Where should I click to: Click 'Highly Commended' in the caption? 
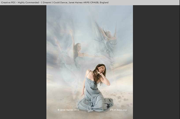tap(28, 2)
